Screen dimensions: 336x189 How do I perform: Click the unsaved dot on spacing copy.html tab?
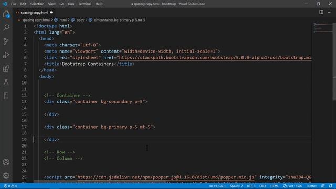coord(51,13)
